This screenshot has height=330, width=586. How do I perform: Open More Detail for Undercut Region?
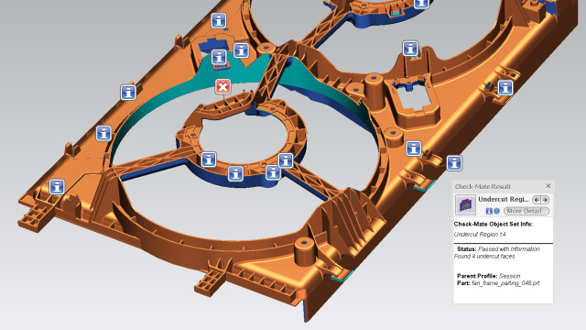point(526,211)
